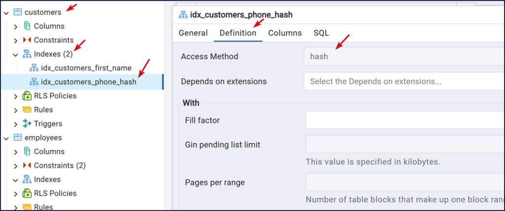
Task: Click the Indexes (2) icon
Action: coord(27,54)
